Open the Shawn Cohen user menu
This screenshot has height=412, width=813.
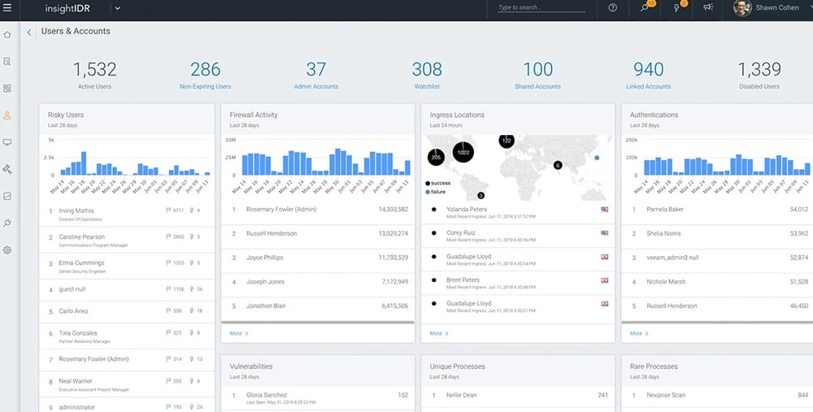click(x=769, y=8)
